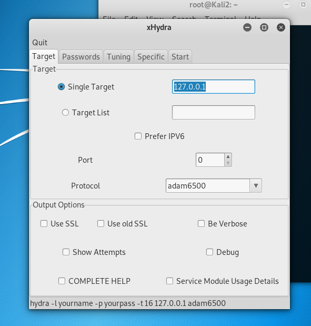Enable the Prefer IPV6 checkbox
Screen dimensions: 311x326
(x=138, y=136)
